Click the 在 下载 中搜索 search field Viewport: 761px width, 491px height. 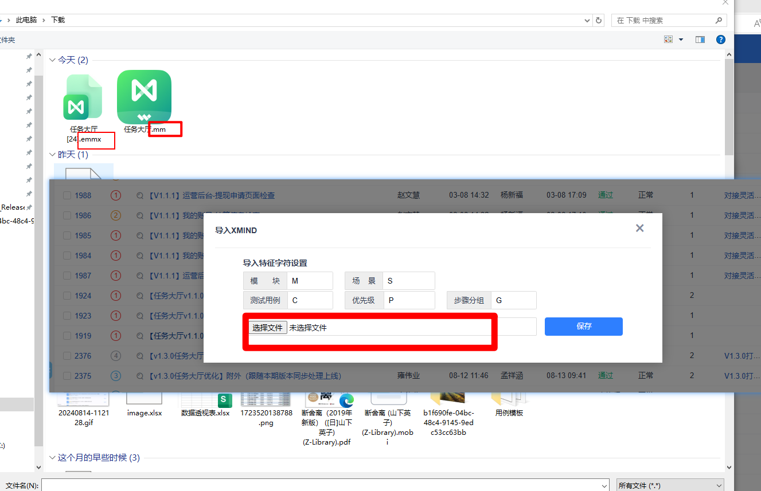pyautogui.click(x=664, y=20)
